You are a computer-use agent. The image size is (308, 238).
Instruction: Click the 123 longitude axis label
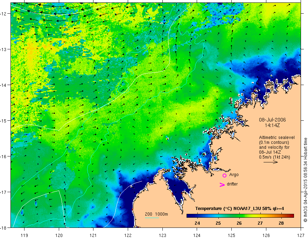click(162, 235)
